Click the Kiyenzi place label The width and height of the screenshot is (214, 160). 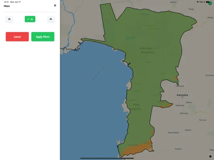[x=188, y=130]
